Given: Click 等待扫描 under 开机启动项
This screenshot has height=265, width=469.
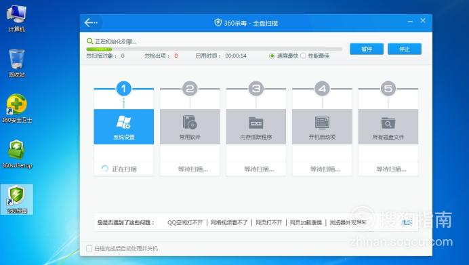Looking at the screenshot, I should point(325,169).
